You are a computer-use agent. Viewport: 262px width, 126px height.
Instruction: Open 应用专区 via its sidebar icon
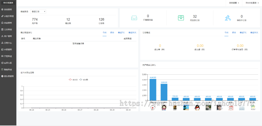tap(2, 63)
